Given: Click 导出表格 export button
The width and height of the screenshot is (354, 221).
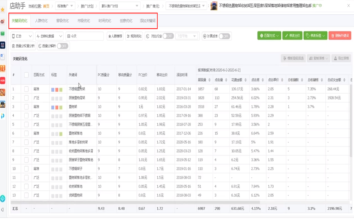Looking at the screenshot, I should 341,58.
